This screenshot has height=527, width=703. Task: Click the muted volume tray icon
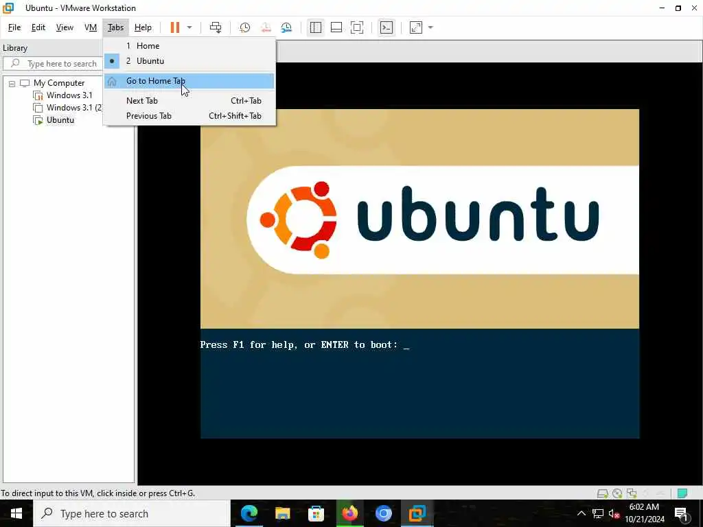pos(614,513)
